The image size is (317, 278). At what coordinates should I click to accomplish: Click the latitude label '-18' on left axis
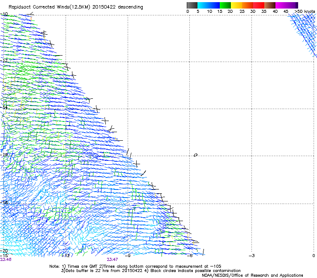coord(4,202)
